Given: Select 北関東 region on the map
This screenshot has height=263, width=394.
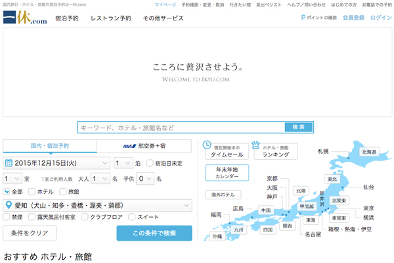Looking at the screenshot, I should [x=339, y=201].
